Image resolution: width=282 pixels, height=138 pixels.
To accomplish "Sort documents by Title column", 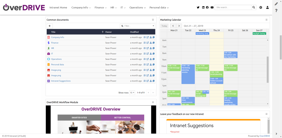I will [53, 32].
